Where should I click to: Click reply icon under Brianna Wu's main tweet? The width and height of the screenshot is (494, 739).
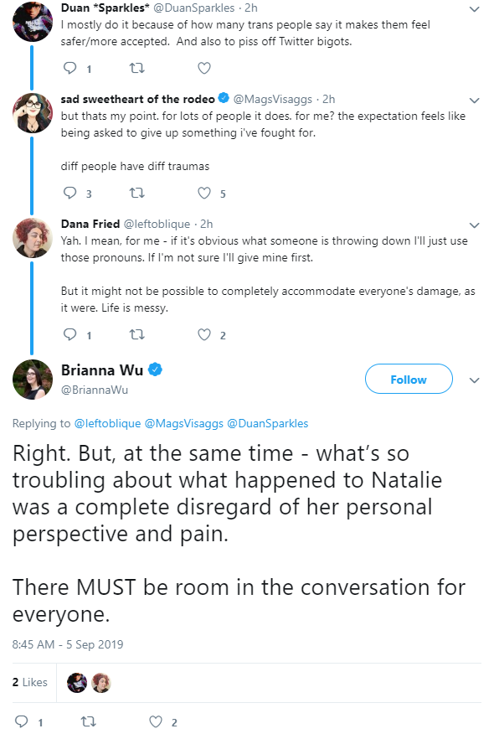22,721
